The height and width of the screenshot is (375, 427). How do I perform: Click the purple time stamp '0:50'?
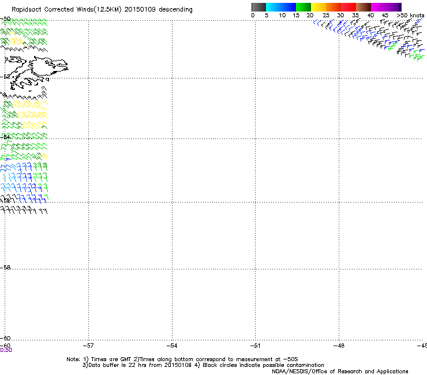point(6,350)
